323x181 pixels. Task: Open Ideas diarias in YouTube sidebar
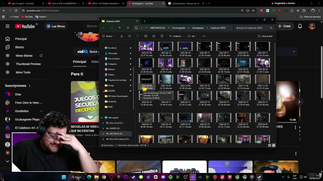24,56
